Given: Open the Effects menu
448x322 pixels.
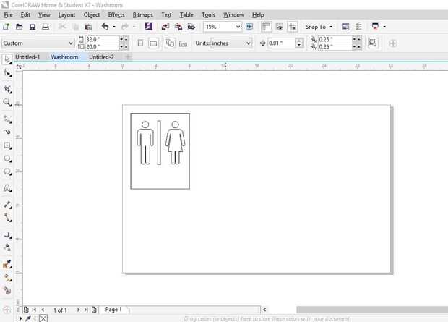Looking at the screenshot, I should coord(116,14).
